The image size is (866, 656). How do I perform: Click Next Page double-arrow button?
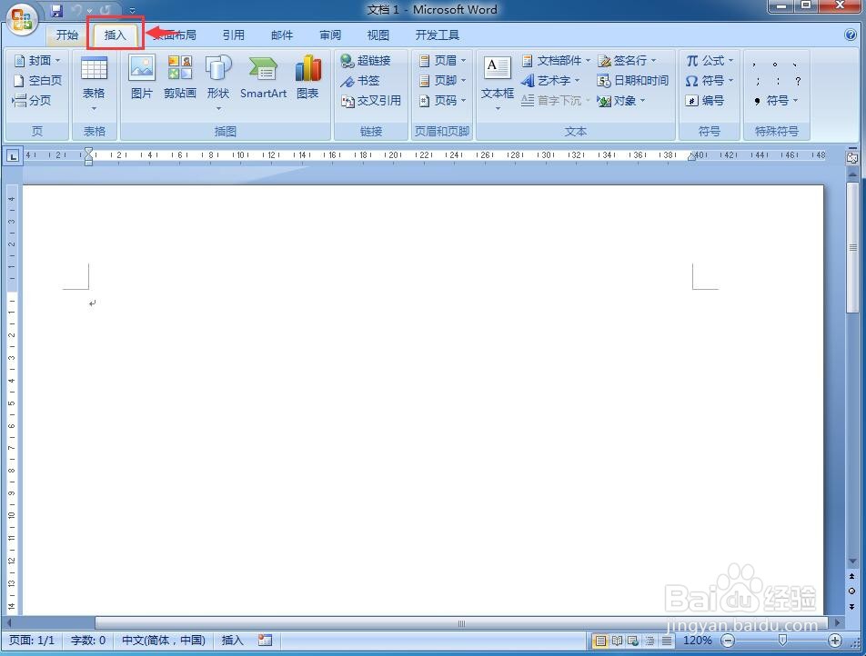click(x=851, y=606)
